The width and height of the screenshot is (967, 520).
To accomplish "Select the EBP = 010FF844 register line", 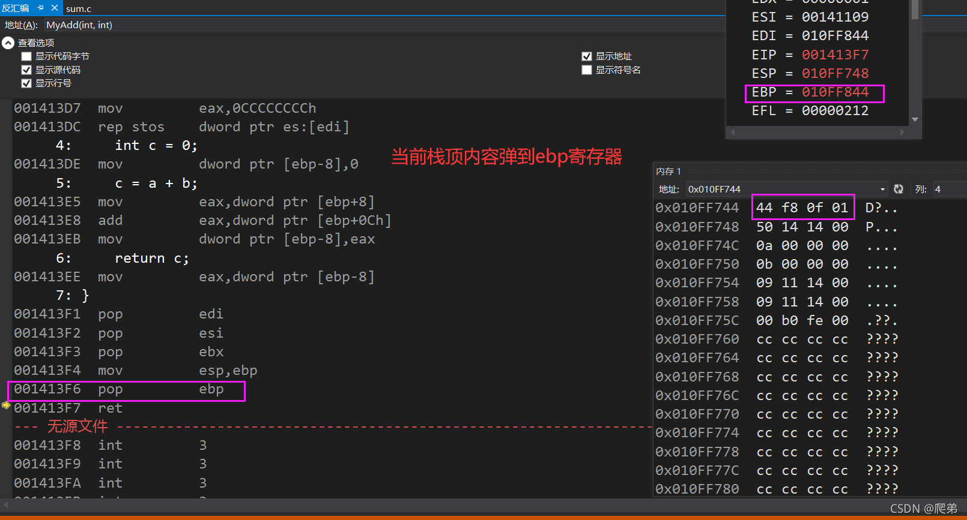I will coord(810,92).
